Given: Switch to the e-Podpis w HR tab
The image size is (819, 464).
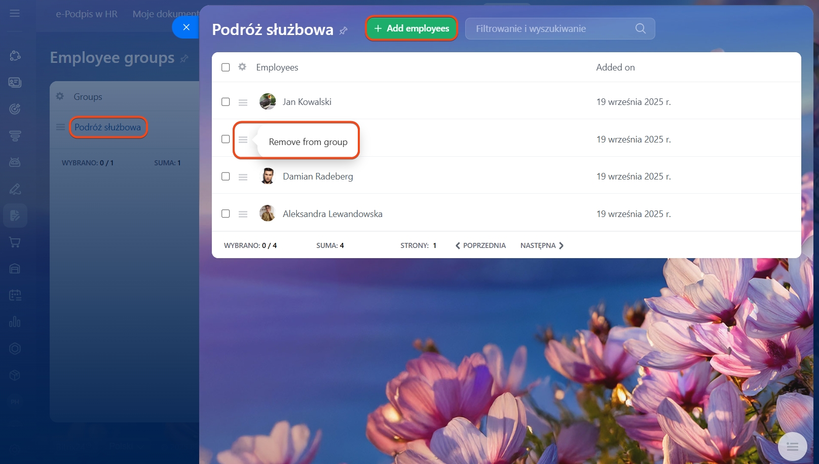Looking at the screenshot, I should pyautogui.click(x=87, y=14).
